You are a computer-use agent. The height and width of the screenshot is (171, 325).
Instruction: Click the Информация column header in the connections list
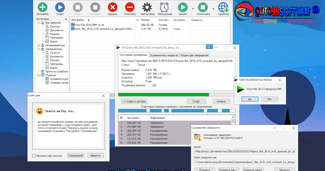(x=190, y=118)
